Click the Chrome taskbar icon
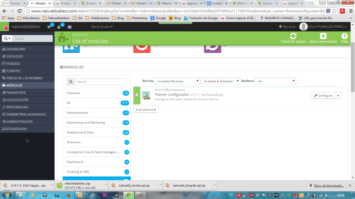 (x=128, y=195)
